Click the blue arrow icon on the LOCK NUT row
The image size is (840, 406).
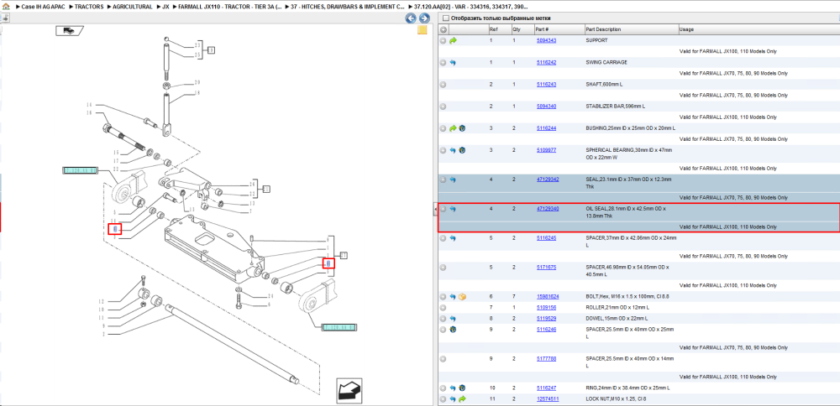pos(453,399)
